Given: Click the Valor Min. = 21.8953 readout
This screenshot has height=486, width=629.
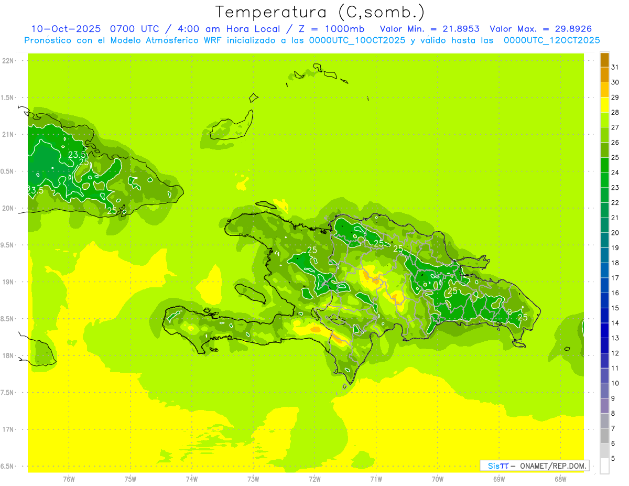Looking at the screenshot, I should click(x=429, y=29).
